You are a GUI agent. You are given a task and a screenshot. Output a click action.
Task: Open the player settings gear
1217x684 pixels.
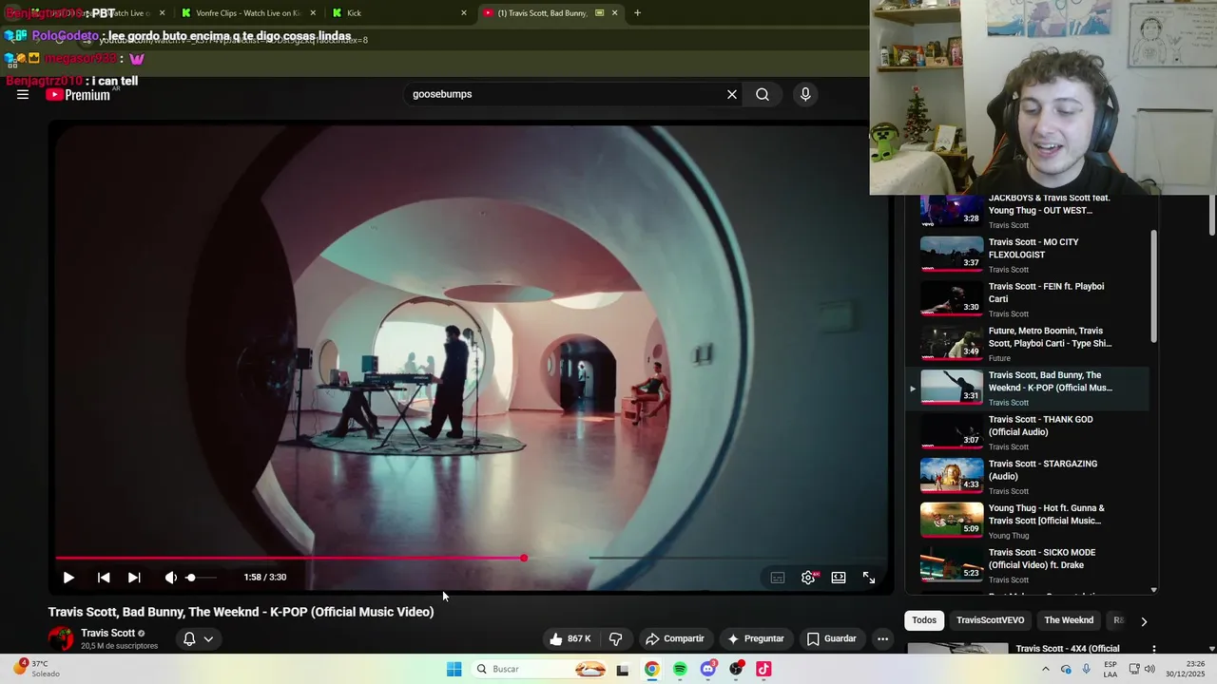(x=808, y=577)
